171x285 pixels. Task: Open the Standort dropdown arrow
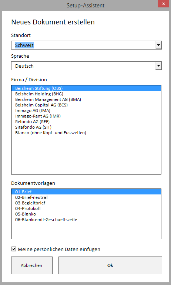pos(158,45)
